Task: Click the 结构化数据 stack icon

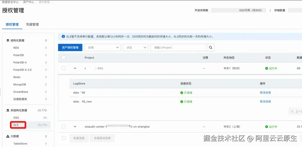Action: coord(8,41)
